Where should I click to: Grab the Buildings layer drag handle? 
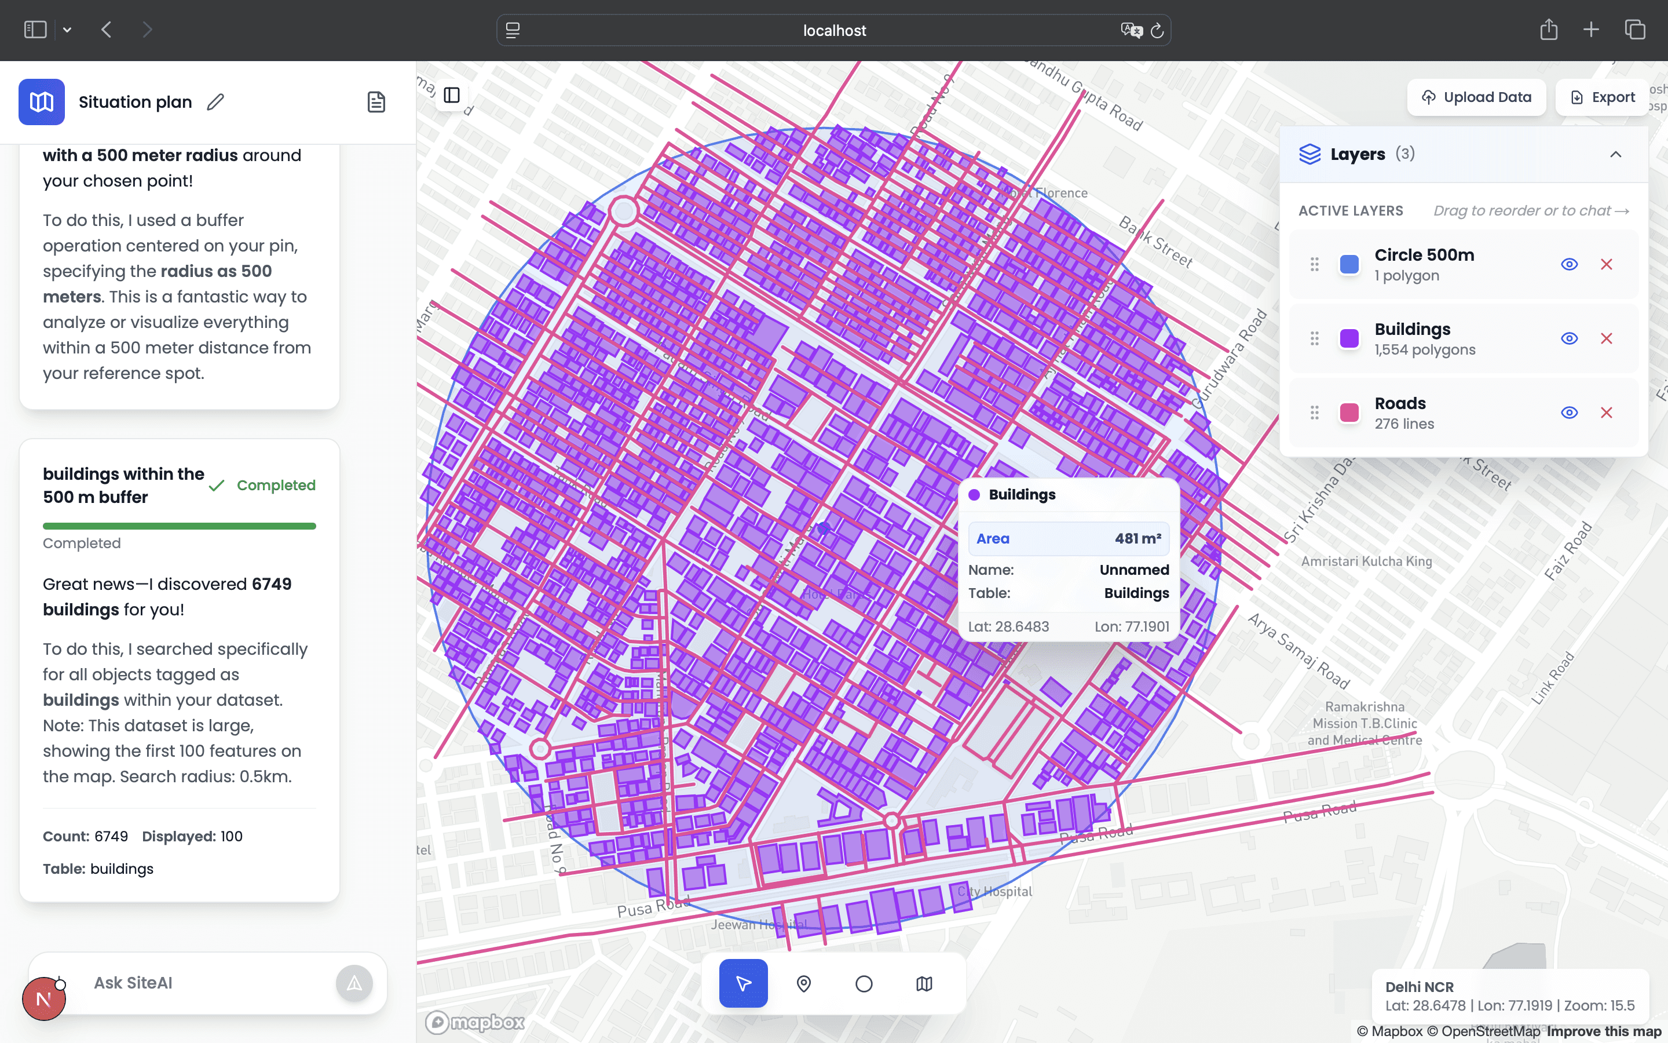pyautogui.click(x=1314, y=339)
